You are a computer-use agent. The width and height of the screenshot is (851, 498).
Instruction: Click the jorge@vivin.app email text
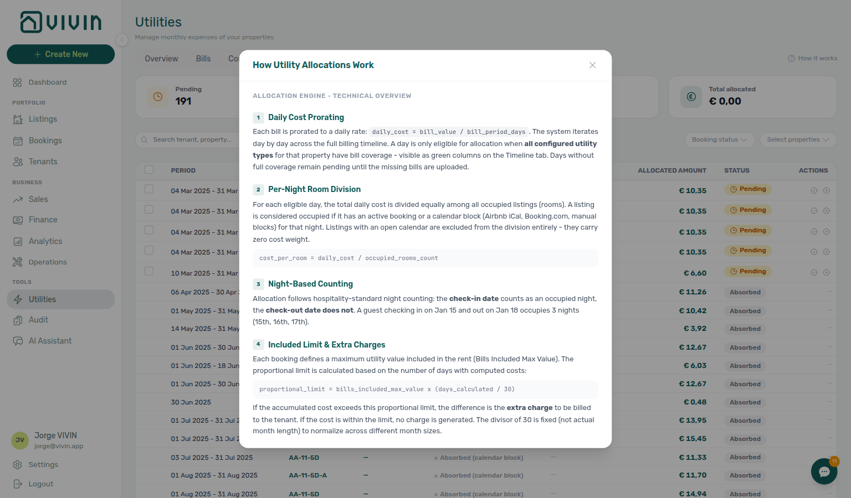(59, 447)
